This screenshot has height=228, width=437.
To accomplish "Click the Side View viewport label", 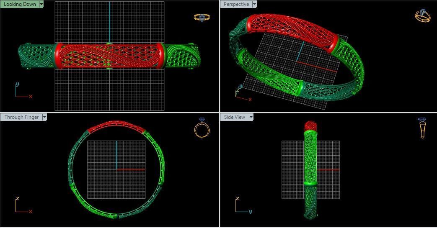I will point(234,117).
